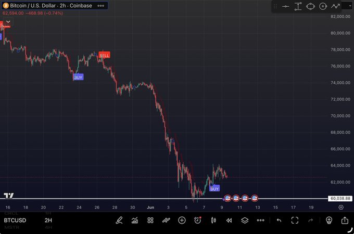Open the indicators chart icon
The image size is (354, 234).
[x=135, y=220]
